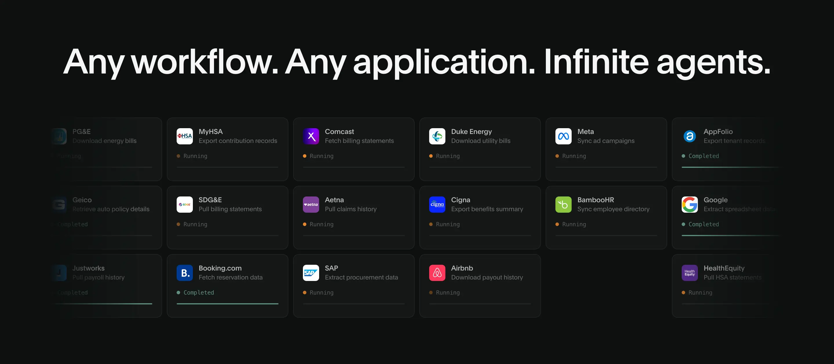Click the 'SAP' card title

click(x=331, y=268)
